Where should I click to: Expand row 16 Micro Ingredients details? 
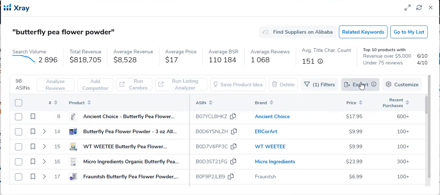44,162
